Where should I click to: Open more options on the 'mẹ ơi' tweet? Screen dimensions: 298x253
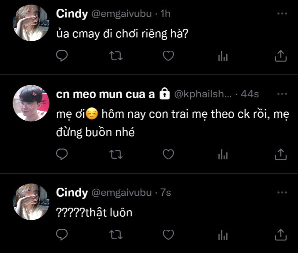pos(282,94)
